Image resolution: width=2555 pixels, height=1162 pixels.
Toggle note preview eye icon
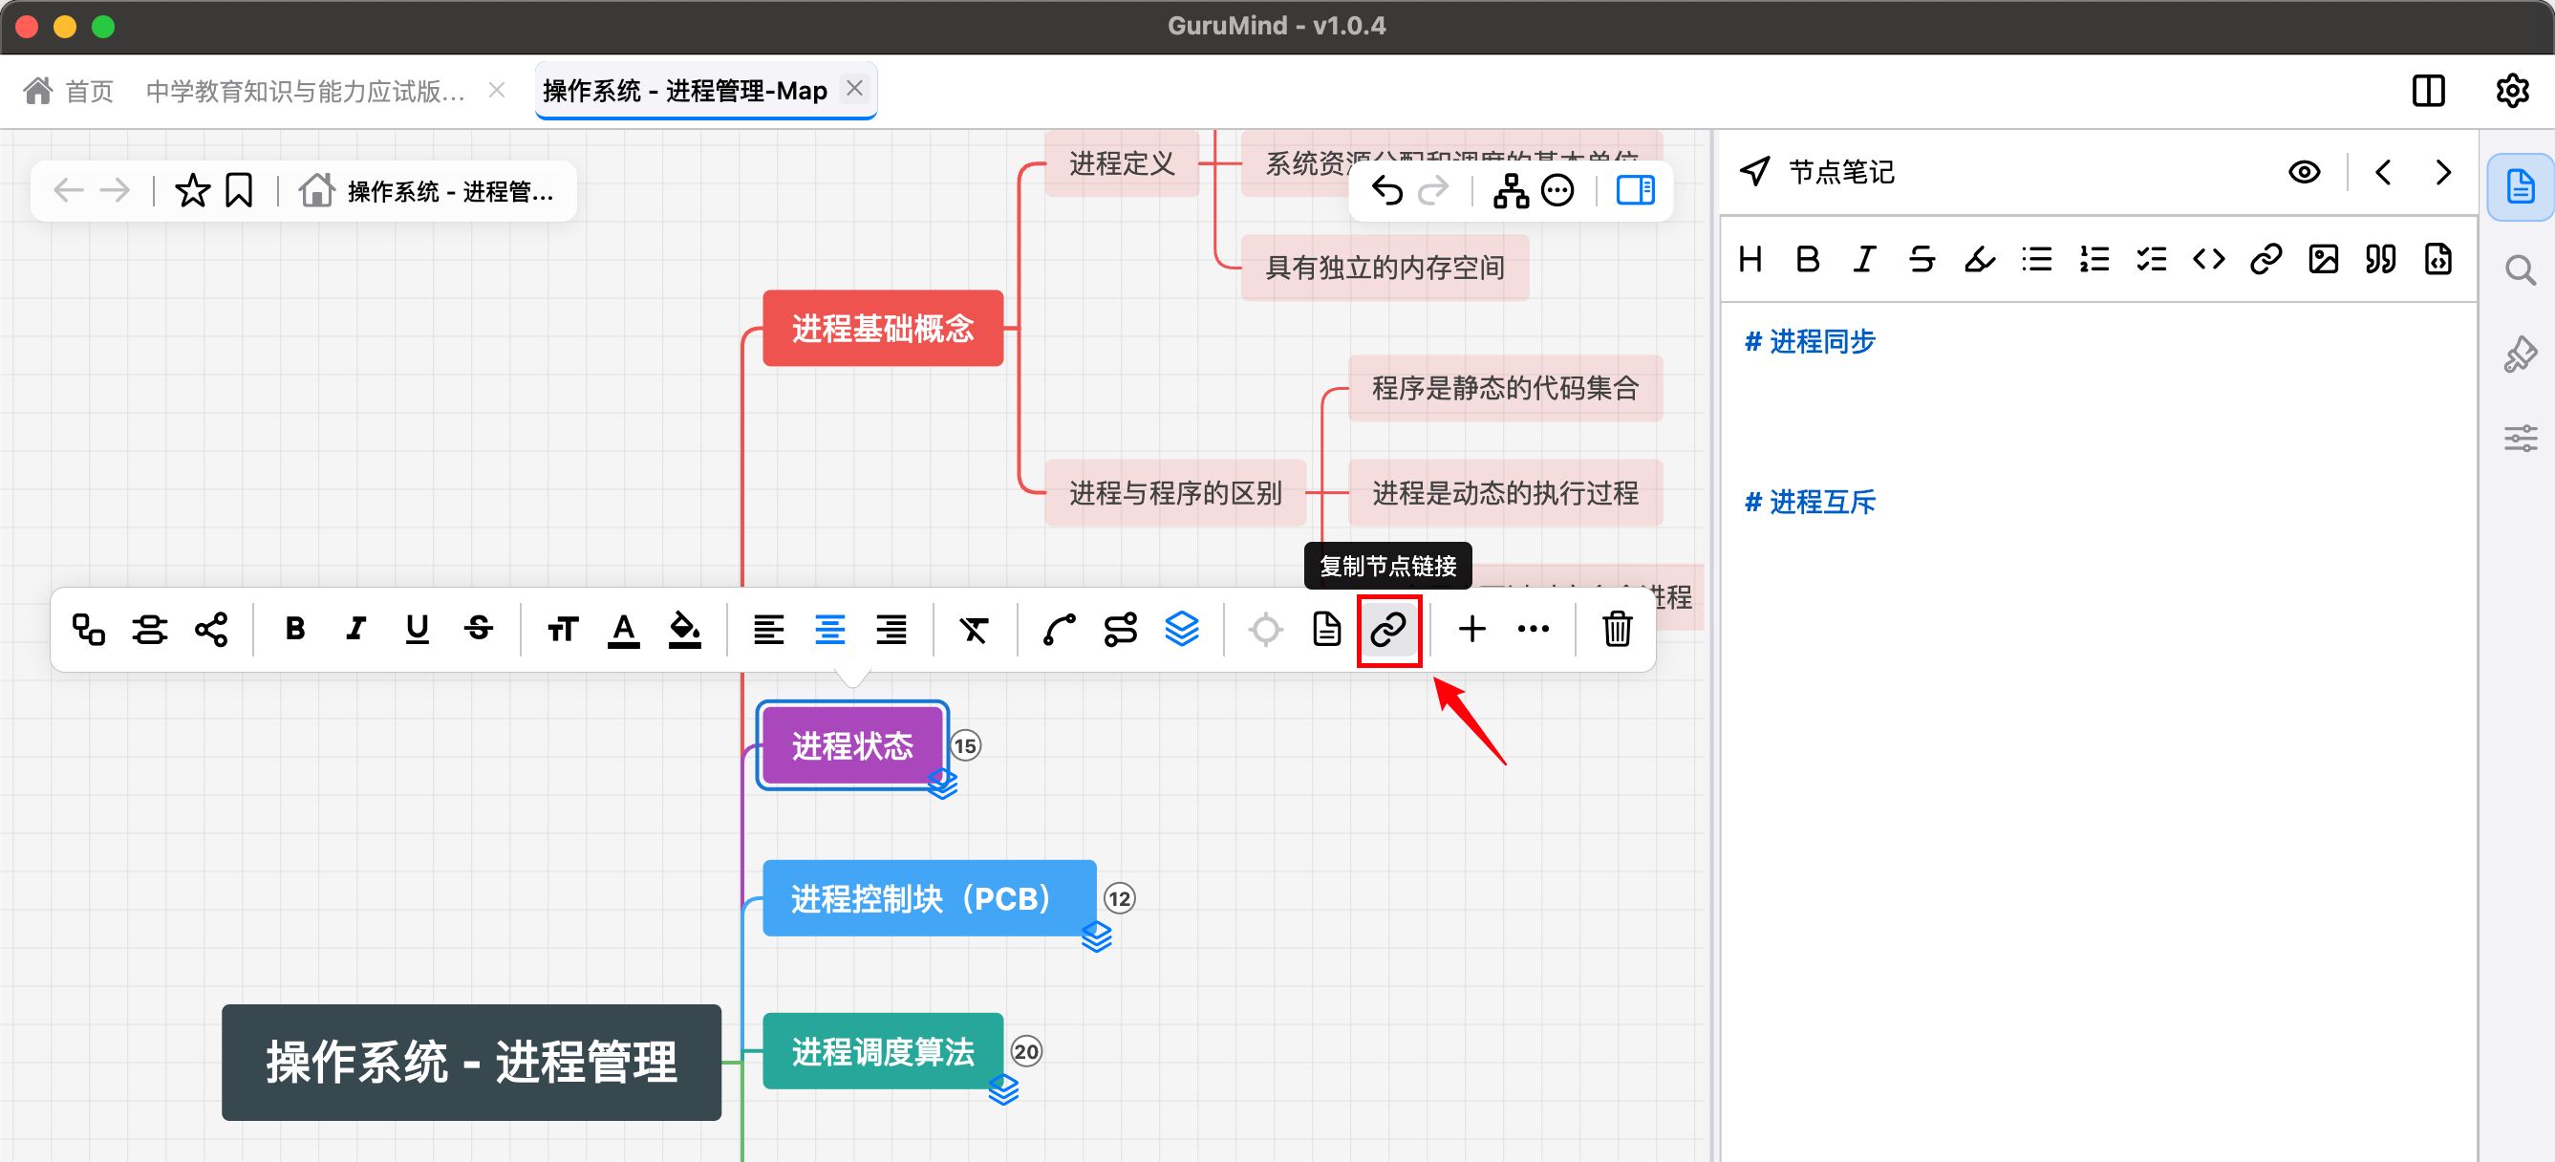(x=2303, y=173)
